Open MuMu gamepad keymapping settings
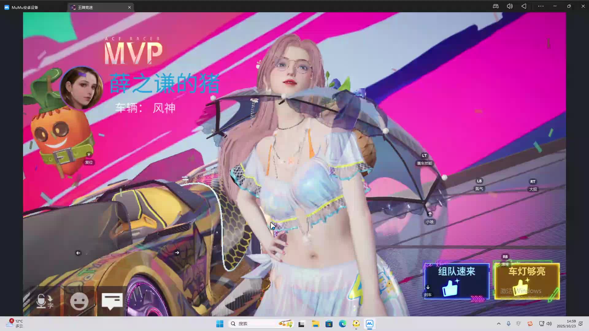Viewport: 589px width, 331px height. tap(496, 6)
